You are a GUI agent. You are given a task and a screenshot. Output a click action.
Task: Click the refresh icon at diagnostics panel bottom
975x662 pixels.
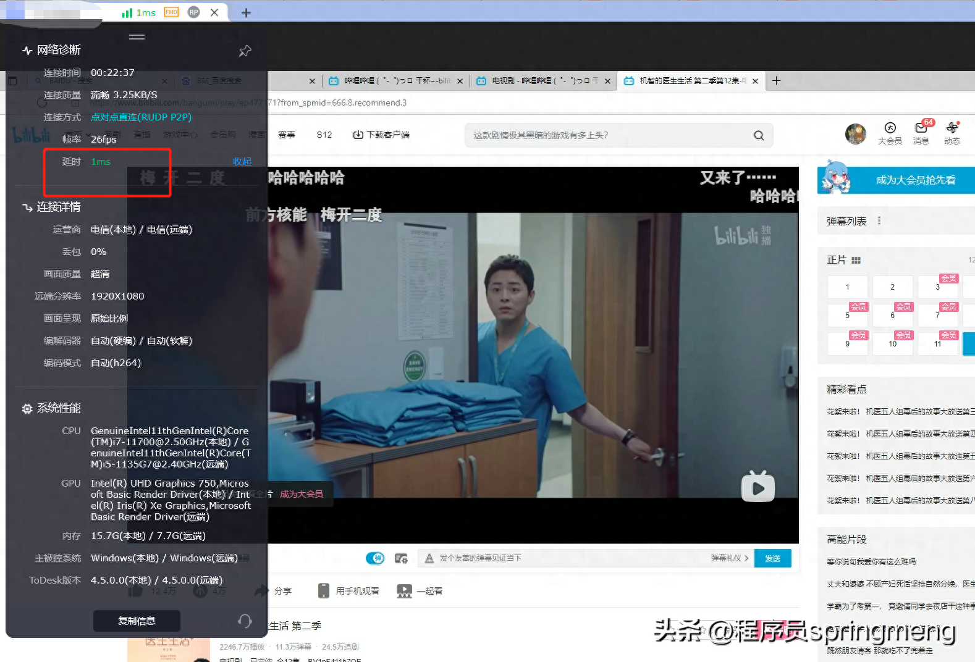pyautogui.click(x=245, y=621)
